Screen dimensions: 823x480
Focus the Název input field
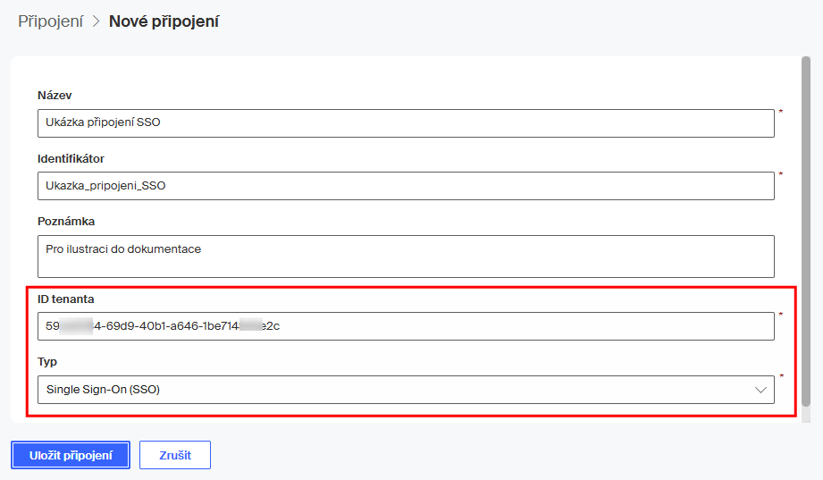(406, 122)
